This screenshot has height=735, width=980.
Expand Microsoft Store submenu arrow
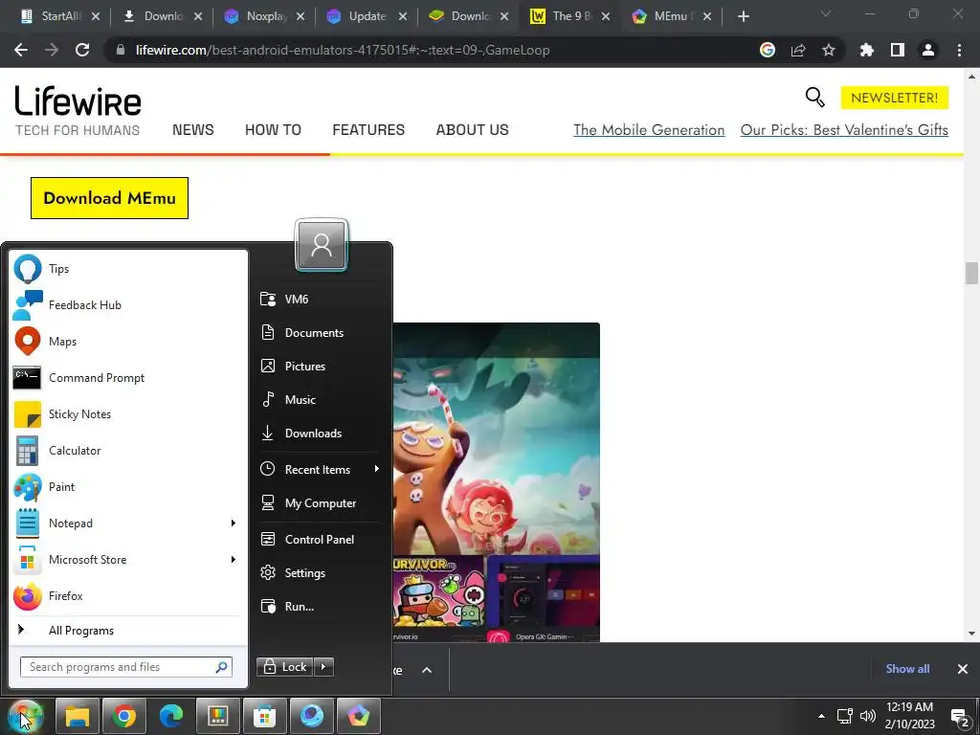[x=234, y=559]
